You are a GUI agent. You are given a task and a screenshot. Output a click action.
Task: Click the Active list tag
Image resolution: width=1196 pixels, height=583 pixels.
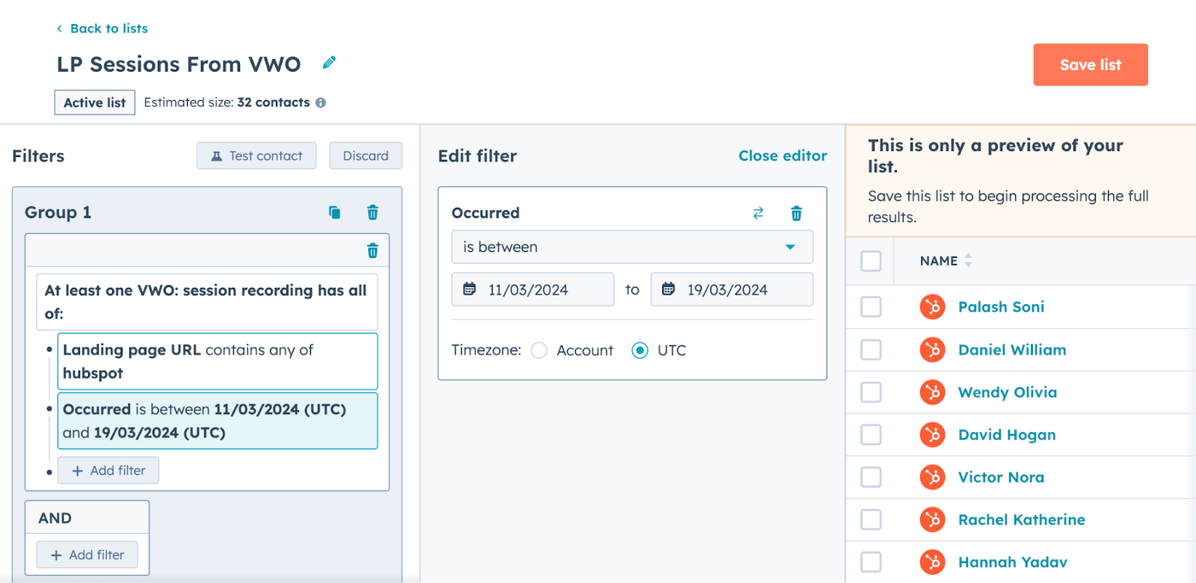[x=95, y=102]
